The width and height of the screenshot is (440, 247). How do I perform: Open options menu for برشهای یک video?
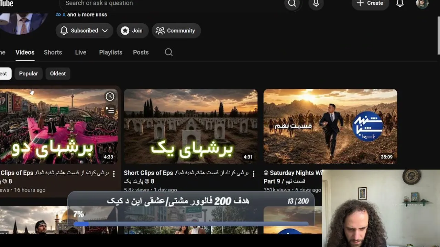[254, 174]
